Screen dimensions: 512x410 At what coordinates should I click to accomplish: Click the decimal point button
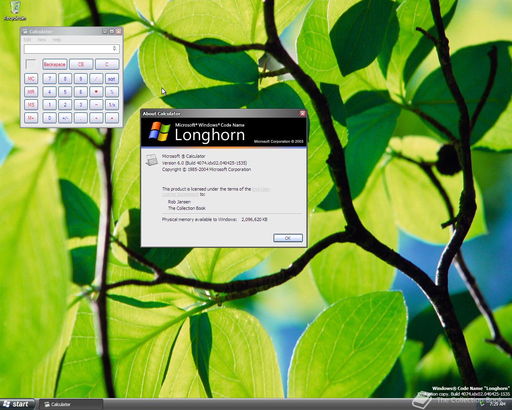click(81, 118)
